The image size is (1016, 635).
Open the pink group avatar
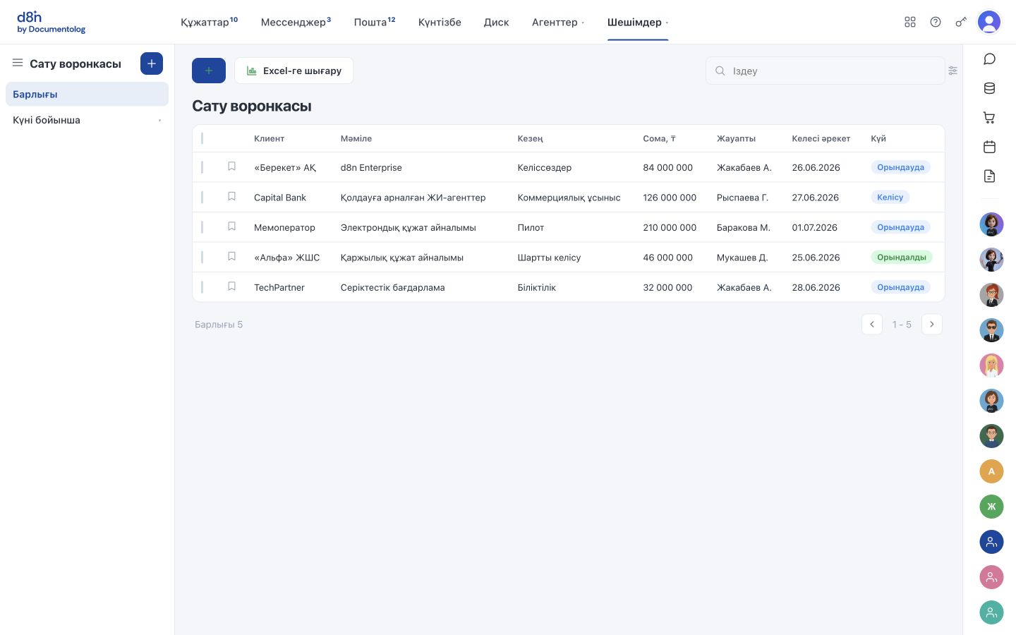click(991, 577)
